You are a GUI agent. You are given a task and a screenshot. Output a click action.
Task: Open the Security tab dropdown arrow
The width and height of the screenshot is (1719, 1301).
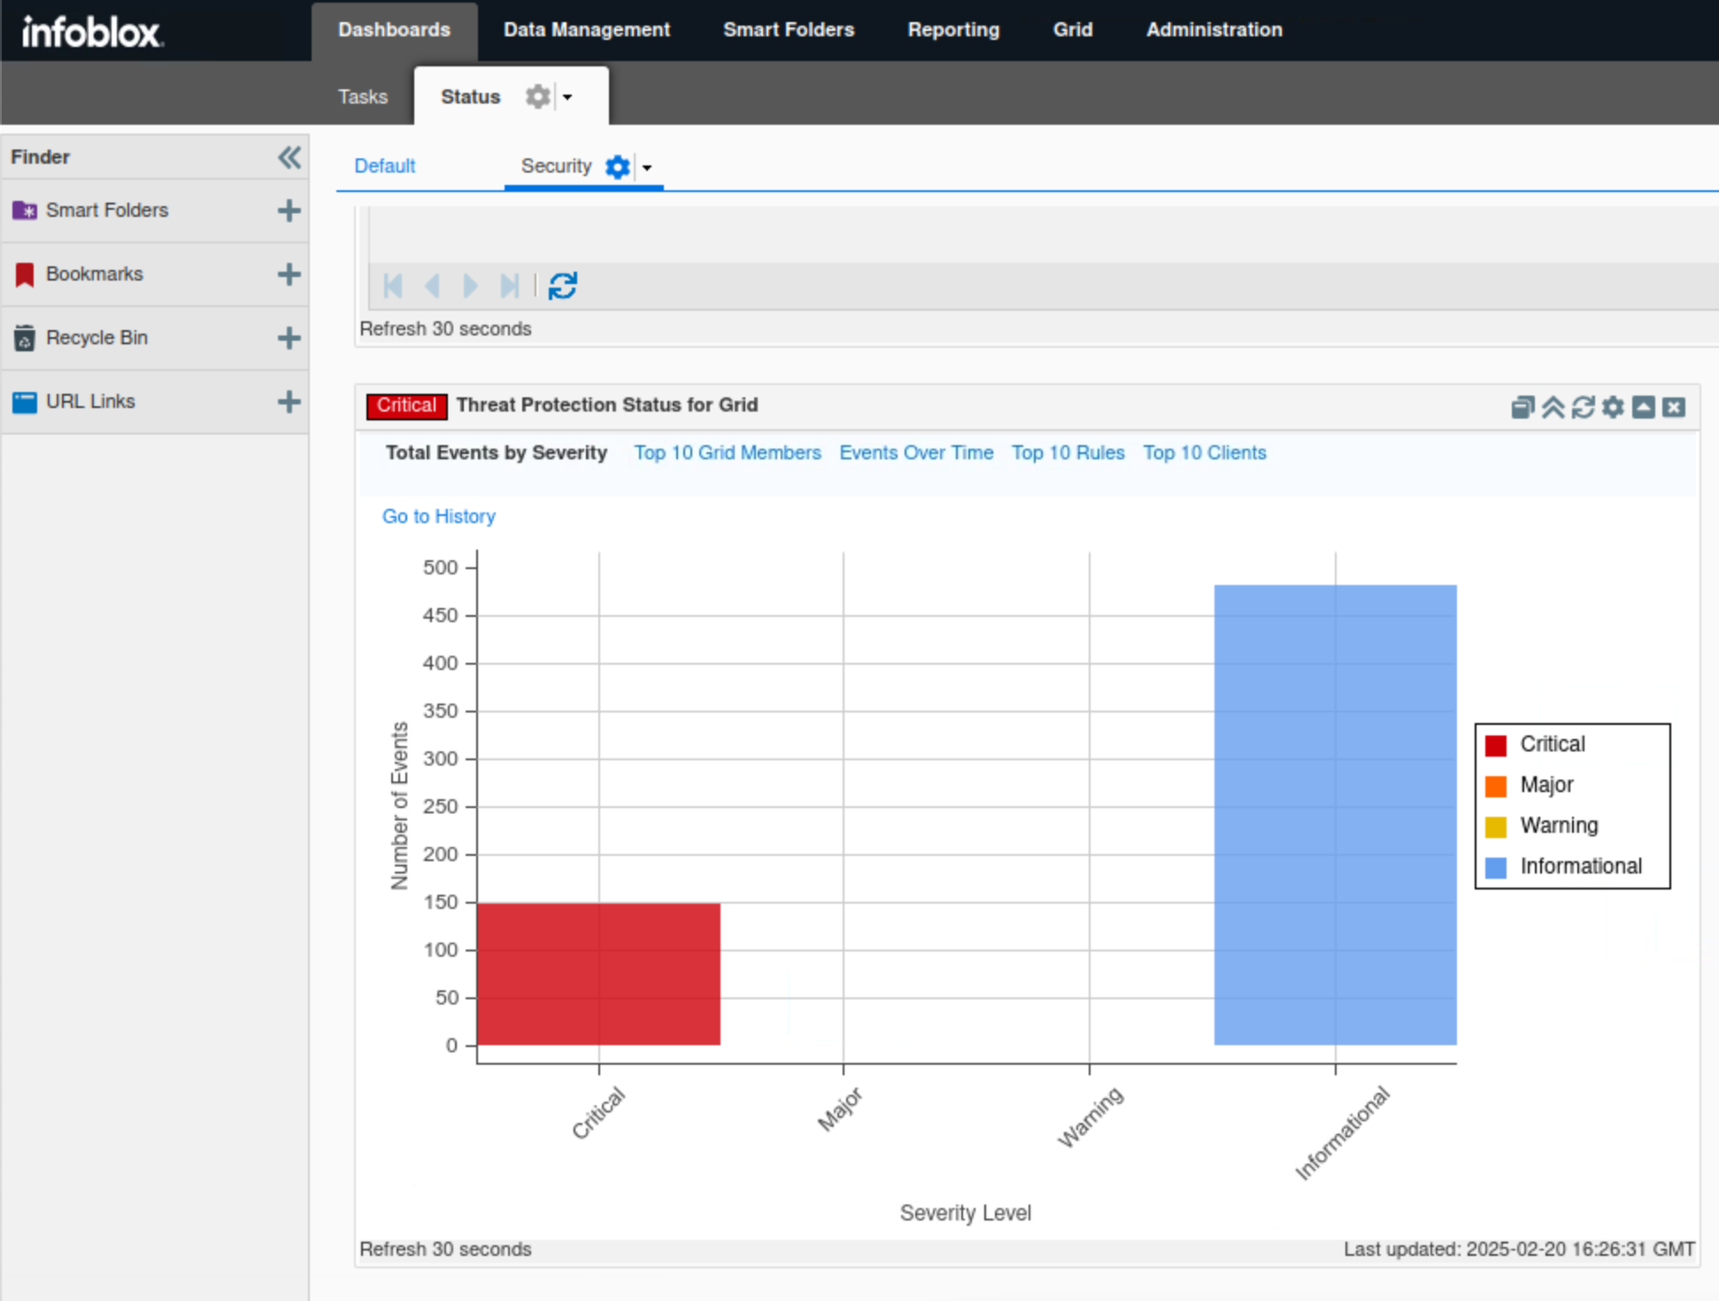pos(647,167)
